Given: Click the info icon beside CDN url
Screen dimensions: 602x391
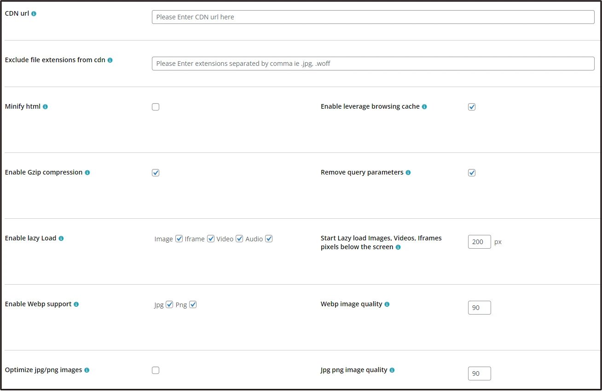Looking at the screenshot, I should [34, 14].
